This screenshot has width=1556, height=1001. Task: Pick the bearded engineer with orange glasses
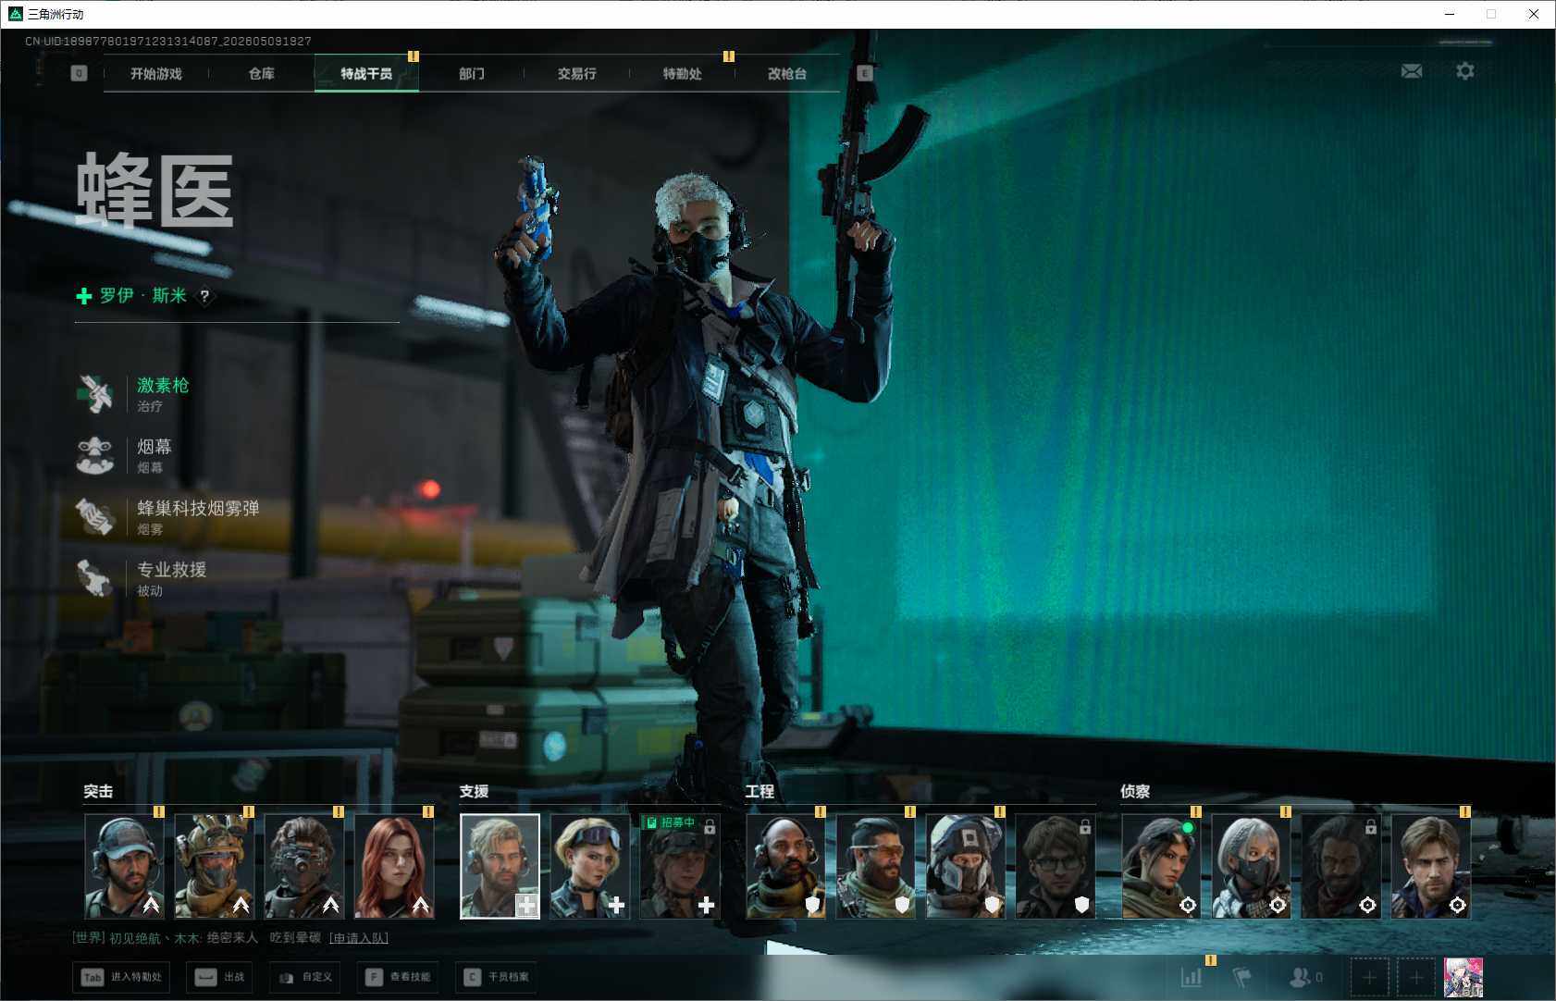point(875,866)
